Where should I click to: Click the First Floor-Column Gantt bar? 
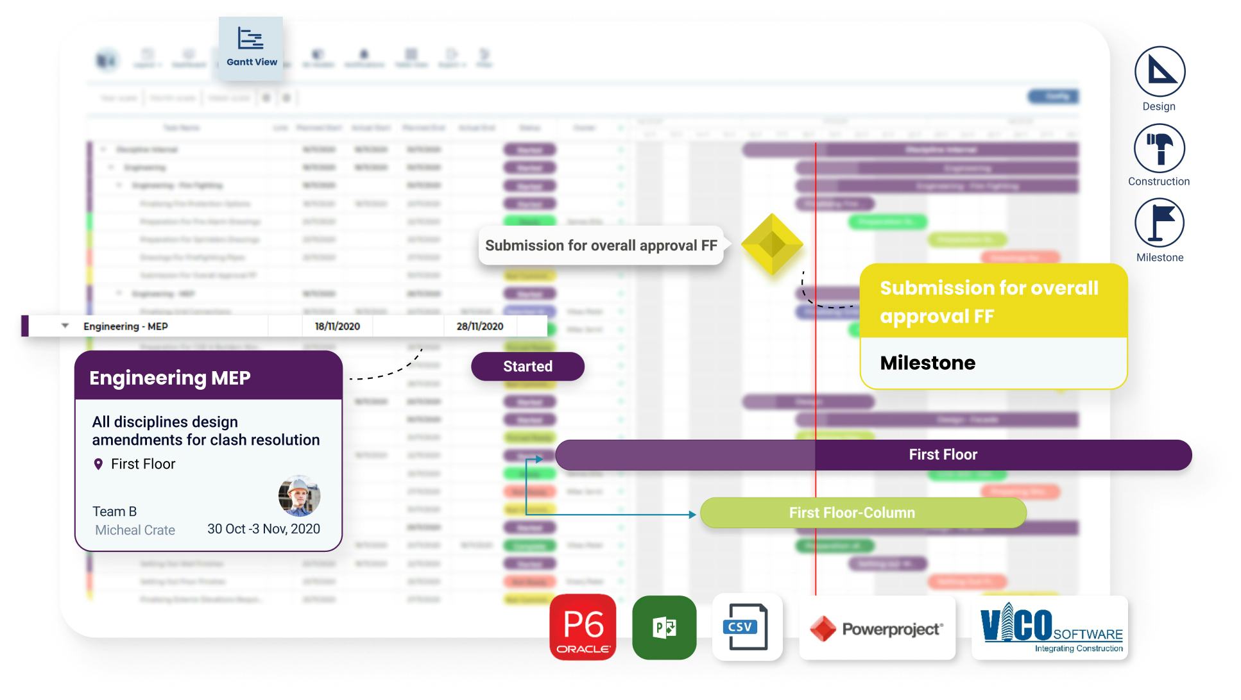tap(863, 513)
